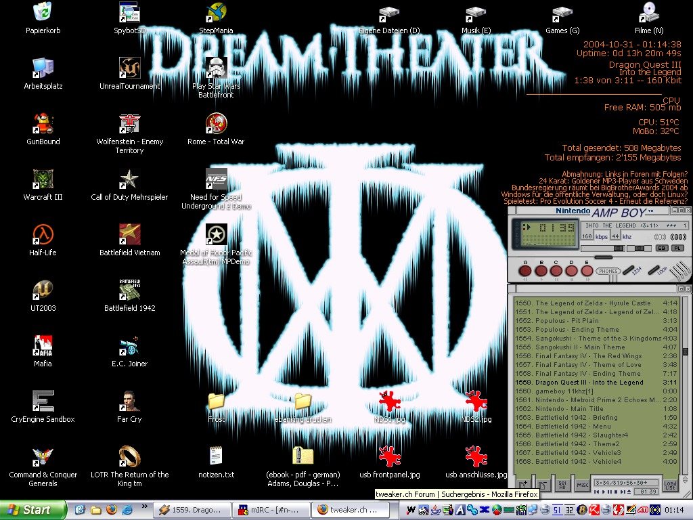
Task: Click the Start button
Action: pyautogui.click(x=32, y=510)
